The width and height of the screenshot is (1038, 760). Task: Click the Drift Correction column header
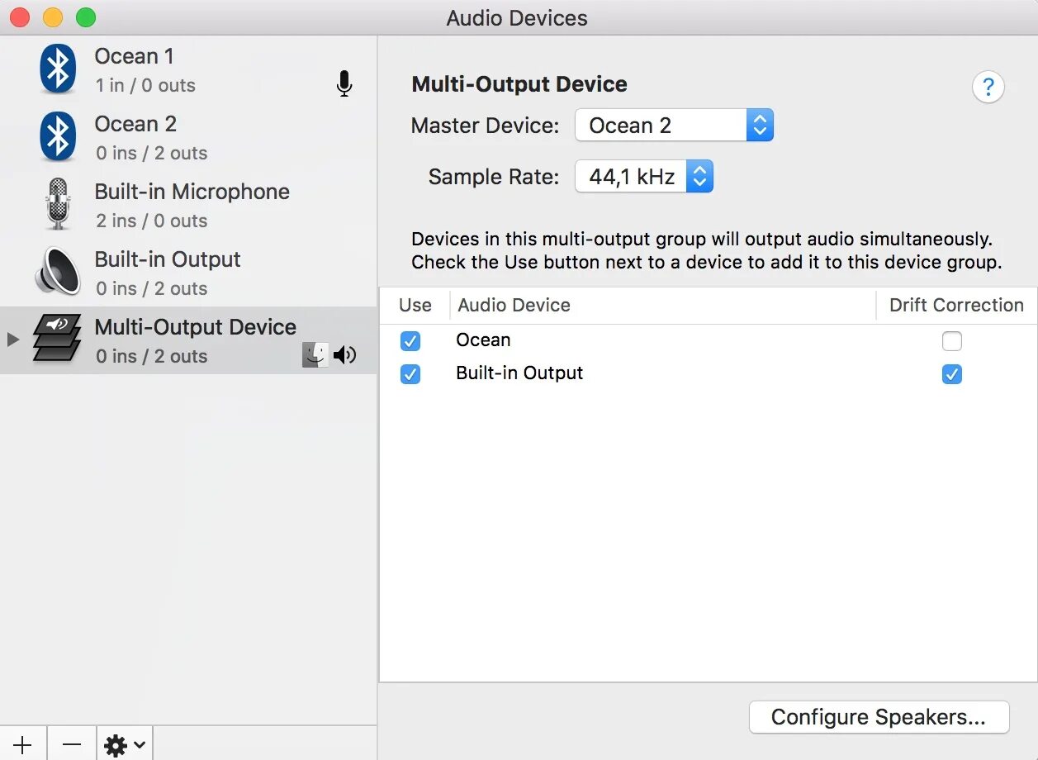pos(956,305)
